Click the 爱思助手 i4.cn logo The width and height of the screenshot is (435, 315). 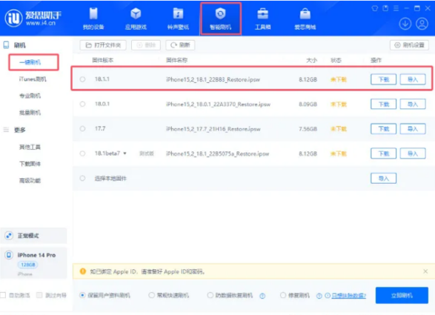(x=33, y=19)
